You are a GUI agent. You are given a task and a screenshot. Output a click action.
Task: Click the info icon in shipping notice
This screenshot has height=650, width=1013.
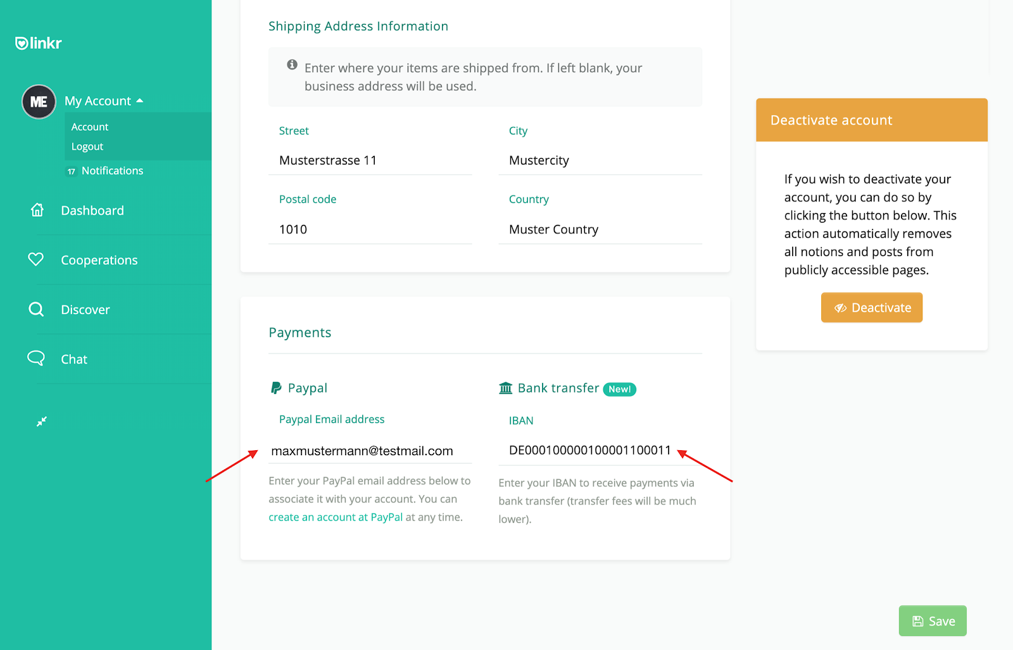point(292,64)
